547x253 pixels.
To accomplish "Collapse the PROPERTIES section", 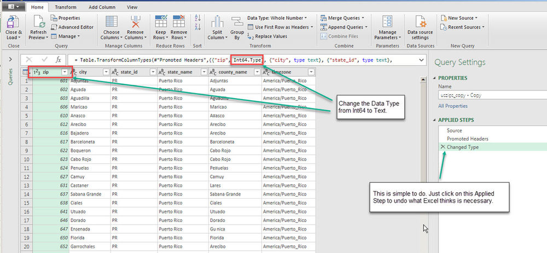I will 435,78.
